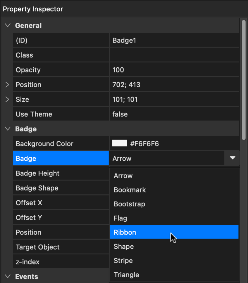This screenshot has height=283, width=248.
Task: Click the Background Color swatch
Action: pyautogui.click(x=119, y=143)
